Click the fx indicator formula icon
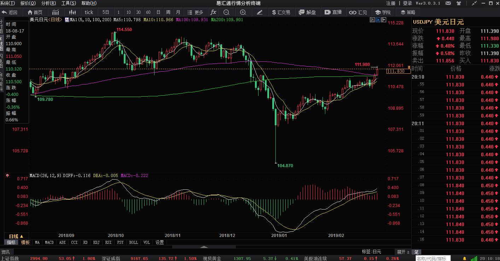The height and width of the screenshot is (261, 500). (x=213, y=12)
